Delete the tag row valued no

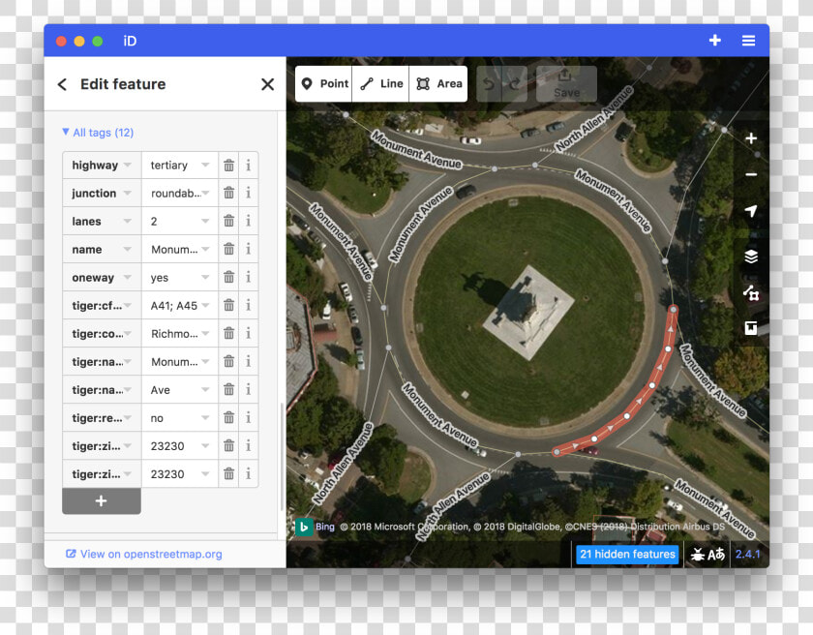(x=228, y=418)
